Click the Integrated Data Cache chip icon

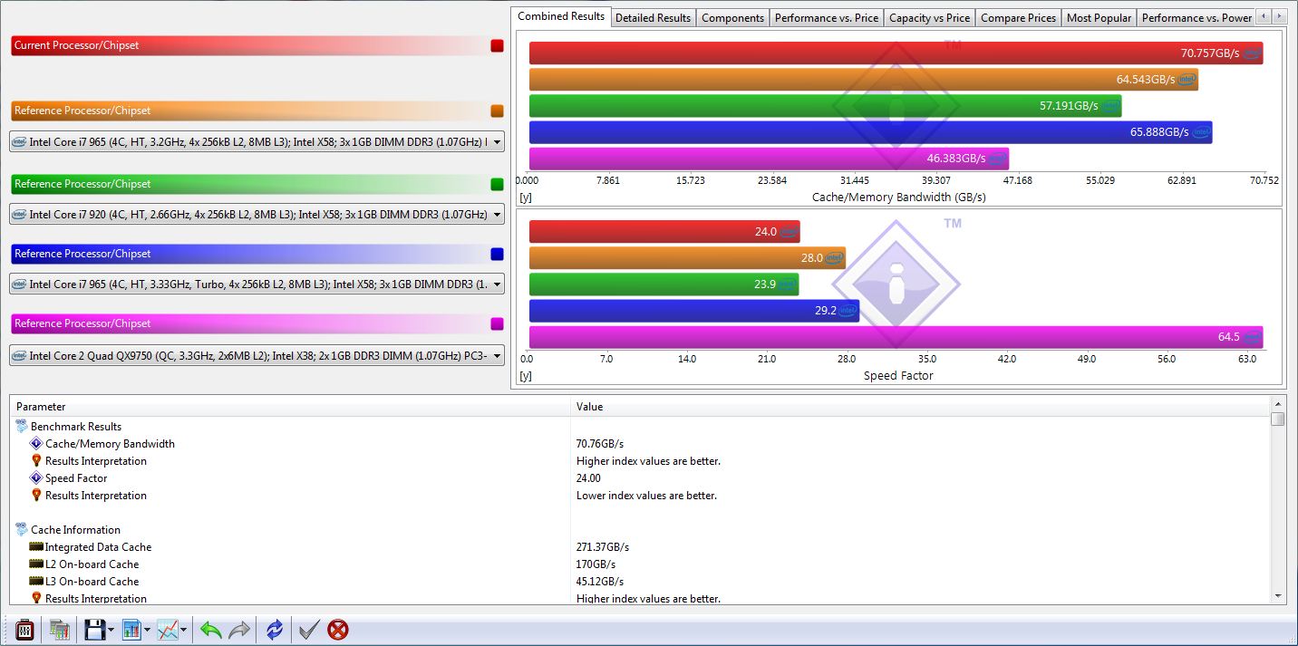point(36,547)
